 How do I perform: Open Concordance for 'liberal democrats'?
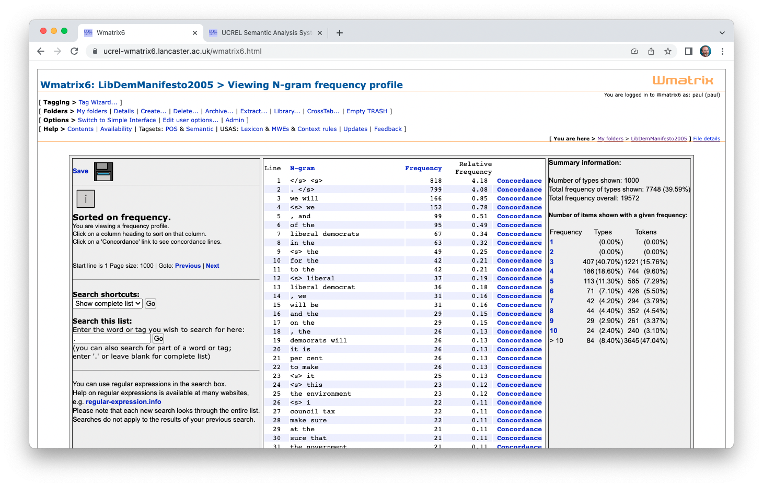[519, 234]
